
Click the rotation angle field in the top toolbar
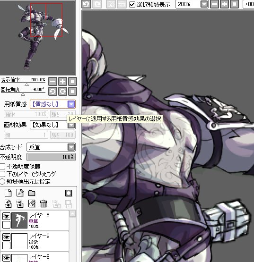[x=248, y=4]
